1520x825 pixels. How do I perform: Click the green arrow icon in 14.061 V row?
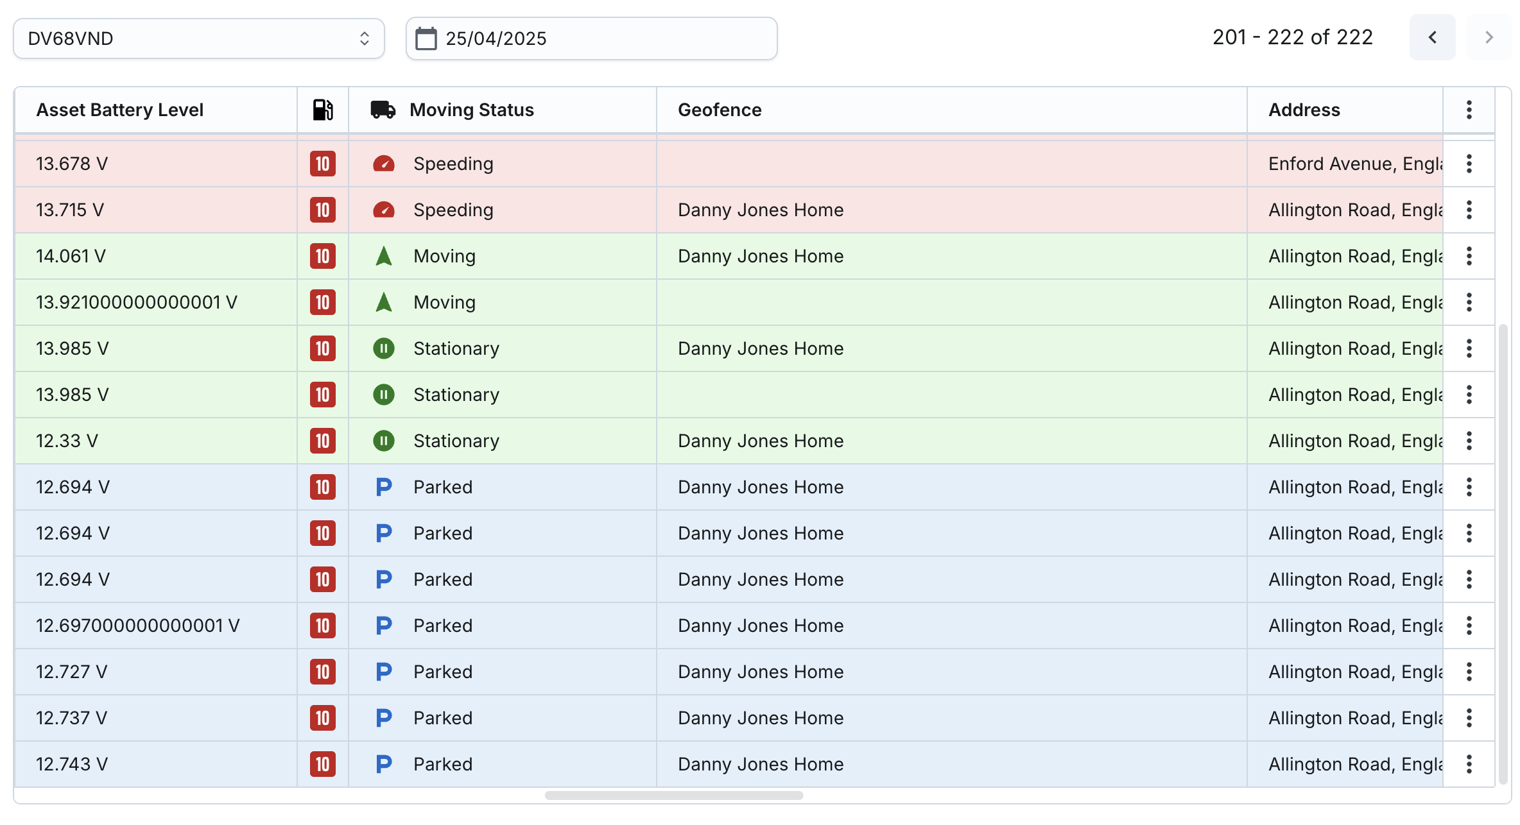(383, 256)
